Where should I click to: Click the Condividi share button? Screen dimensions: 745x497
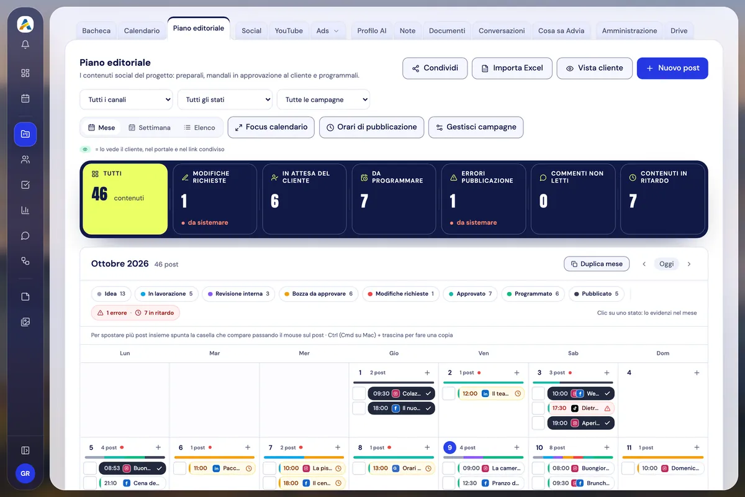[435, 68]
